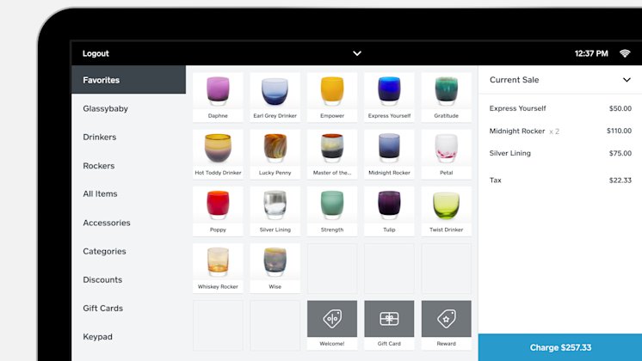Add Midnight Rocker from item grid

389,154
